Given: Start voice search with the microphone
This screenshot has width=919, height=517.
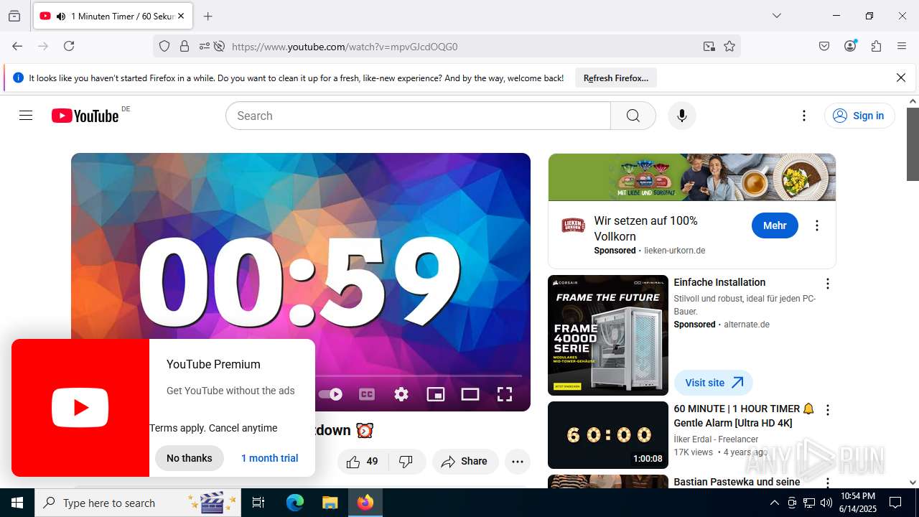Looking at the screenshot, I should click(681, 116).
